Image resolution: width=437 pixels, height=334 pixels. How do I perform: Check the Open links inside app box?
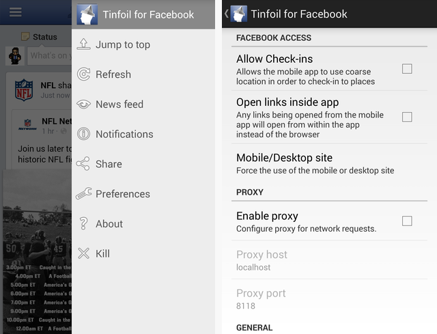(407, 117)
